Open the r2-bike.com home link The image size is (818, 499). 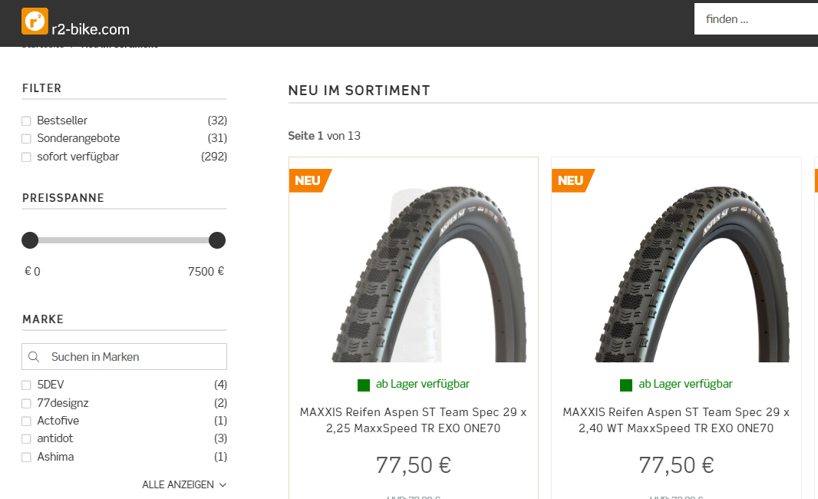(90, 29)
